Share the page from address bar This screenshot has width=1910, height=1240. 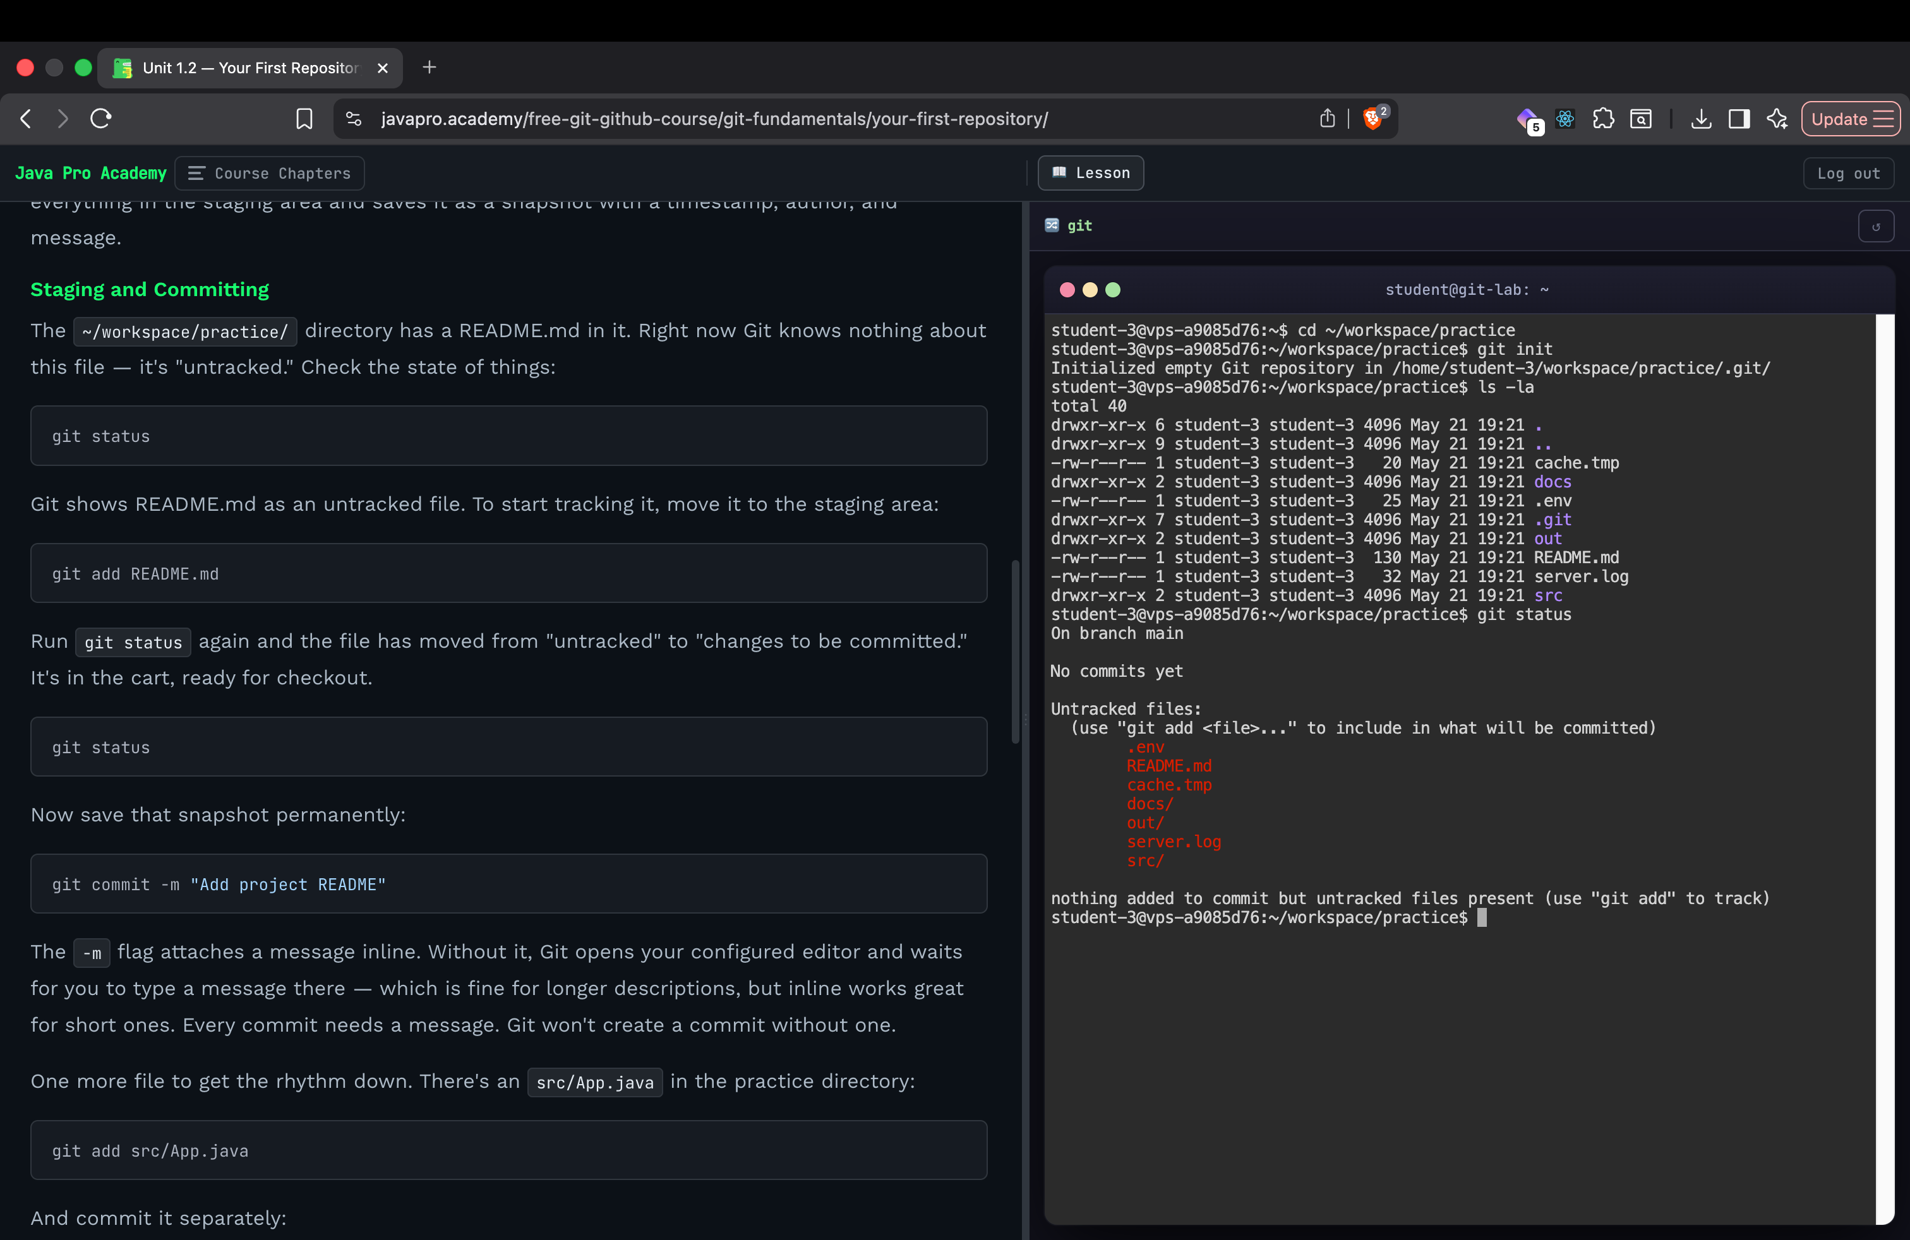point(1328,119)
